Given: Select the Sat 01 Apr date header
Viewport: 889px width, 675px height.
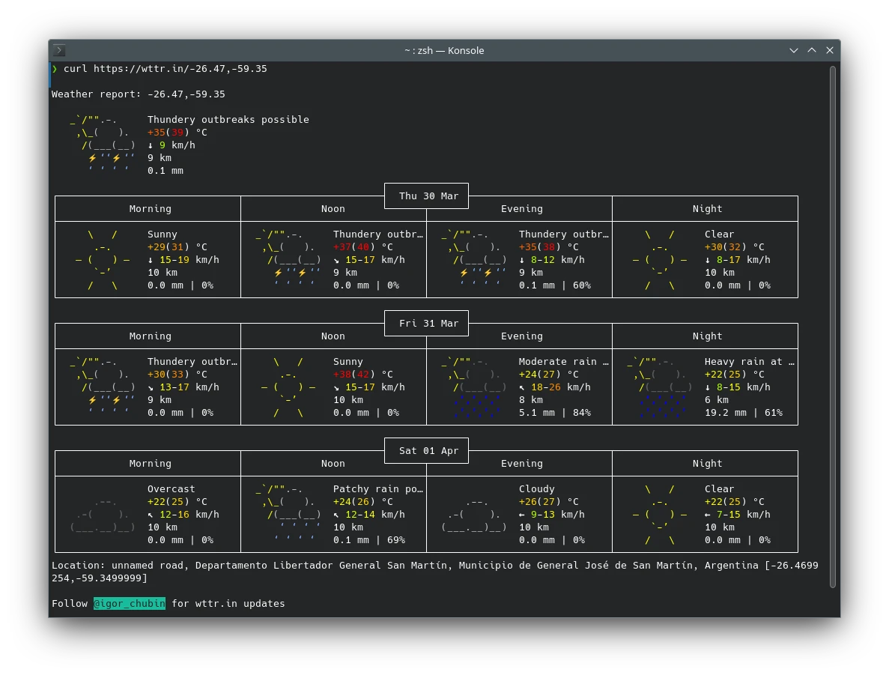Looking at the screenshot, I should click(x=428, y=451).
